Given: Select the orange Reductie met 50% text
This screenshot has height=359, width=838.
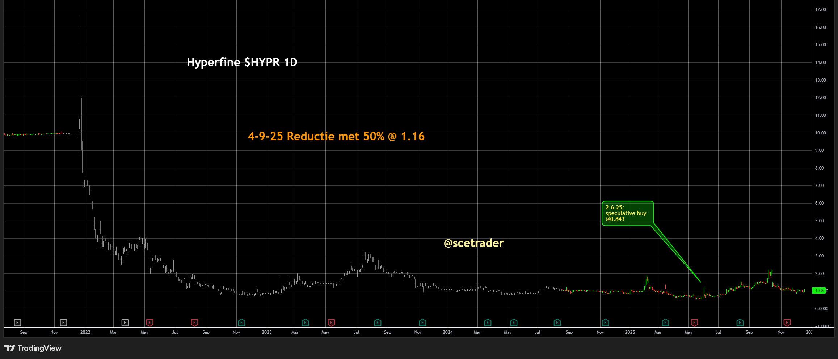Looking at the screenshot, I should (x=336, y=136).
